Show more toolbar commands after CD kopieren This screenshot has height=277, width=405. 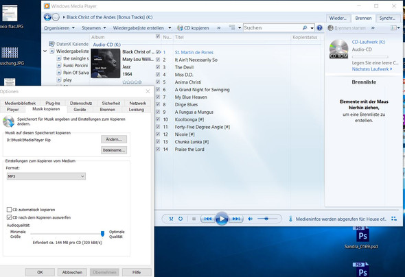219,28
